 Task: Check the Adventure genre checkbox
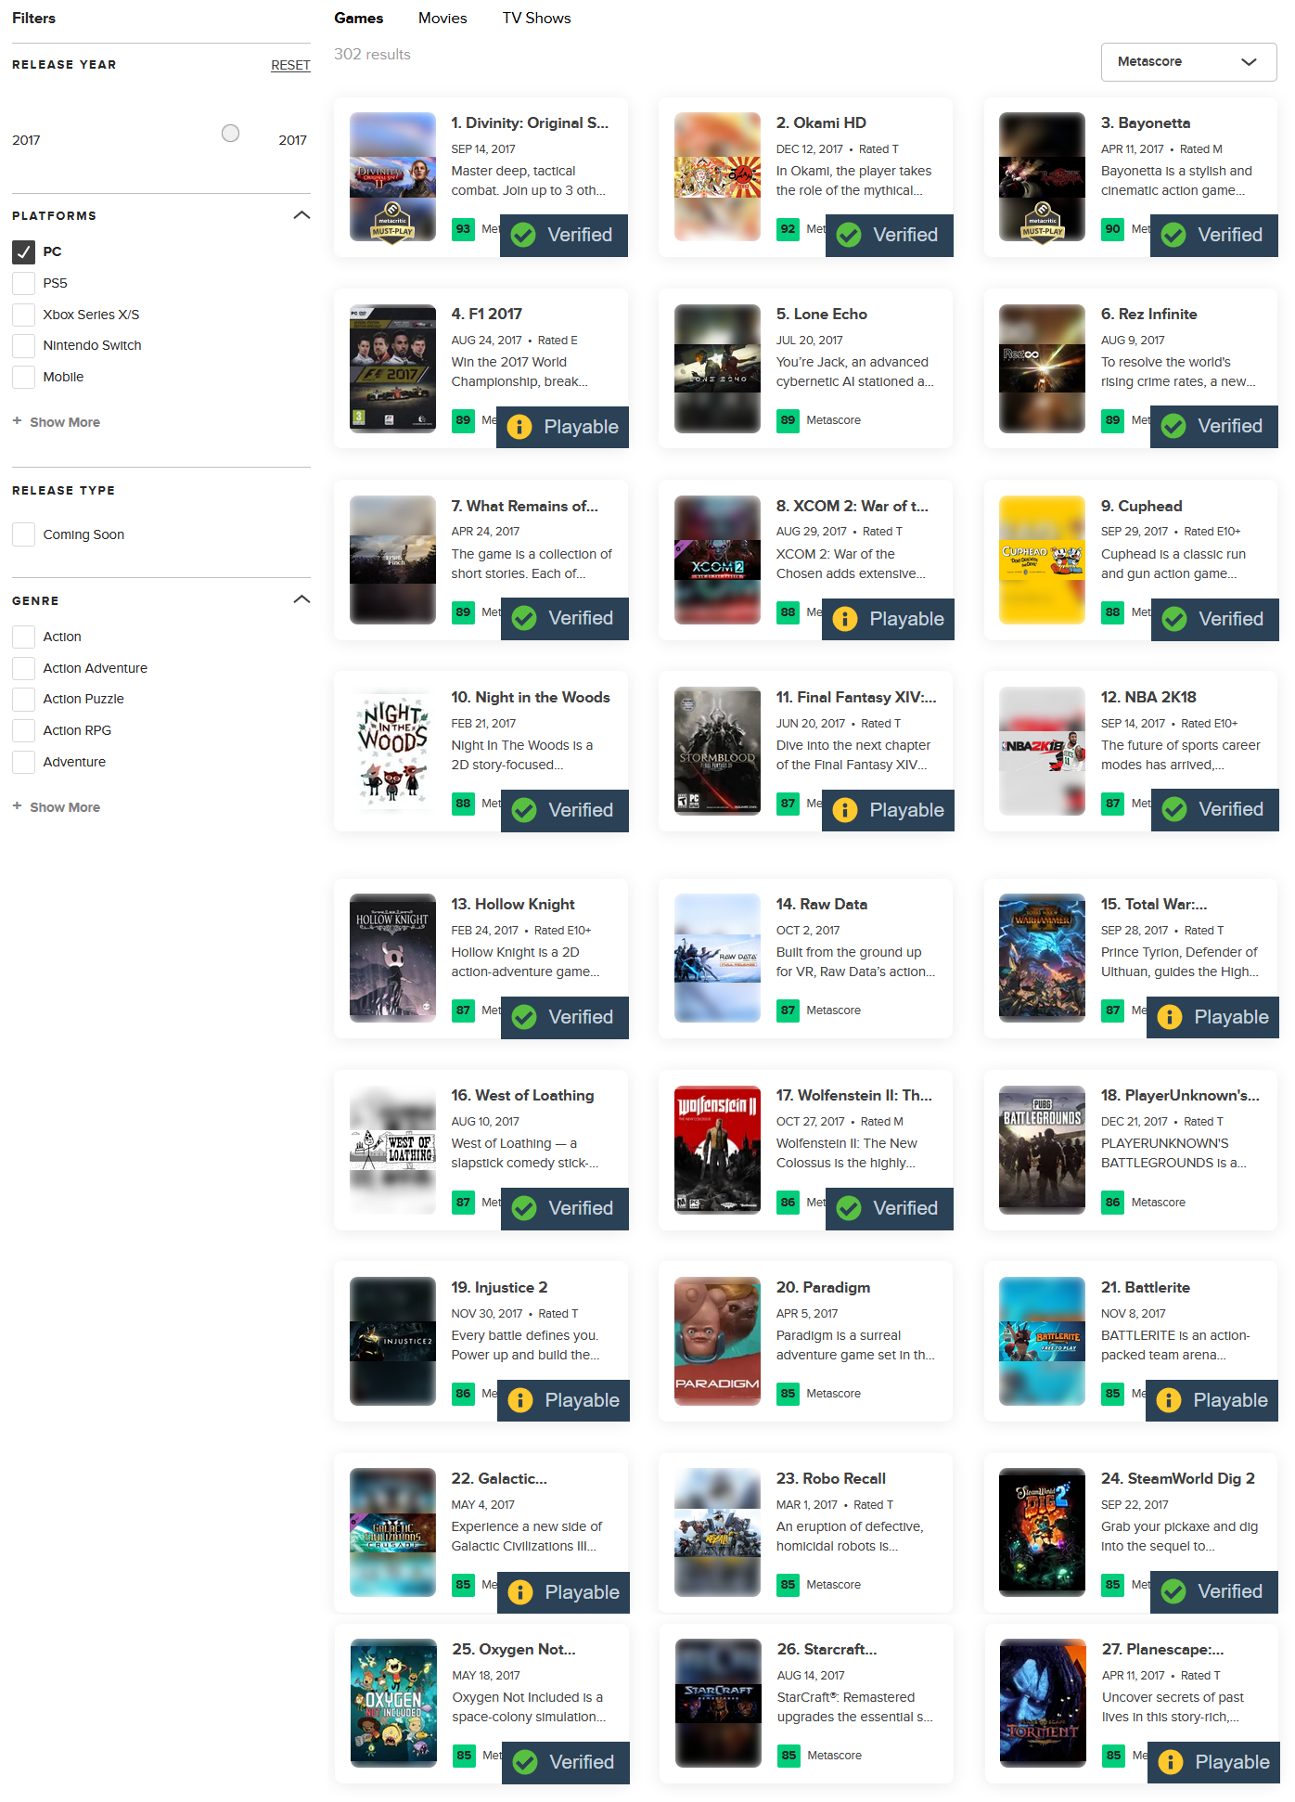click(24, 762)
